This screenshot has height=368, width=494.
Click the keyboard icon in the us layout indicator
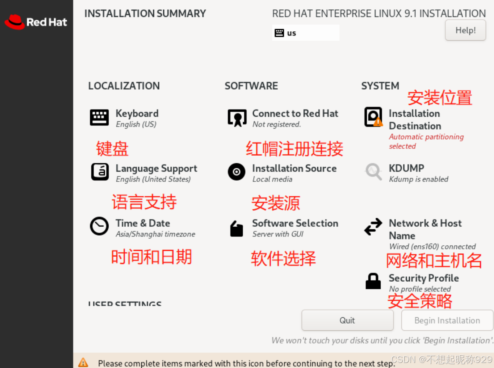coord(279,33)
